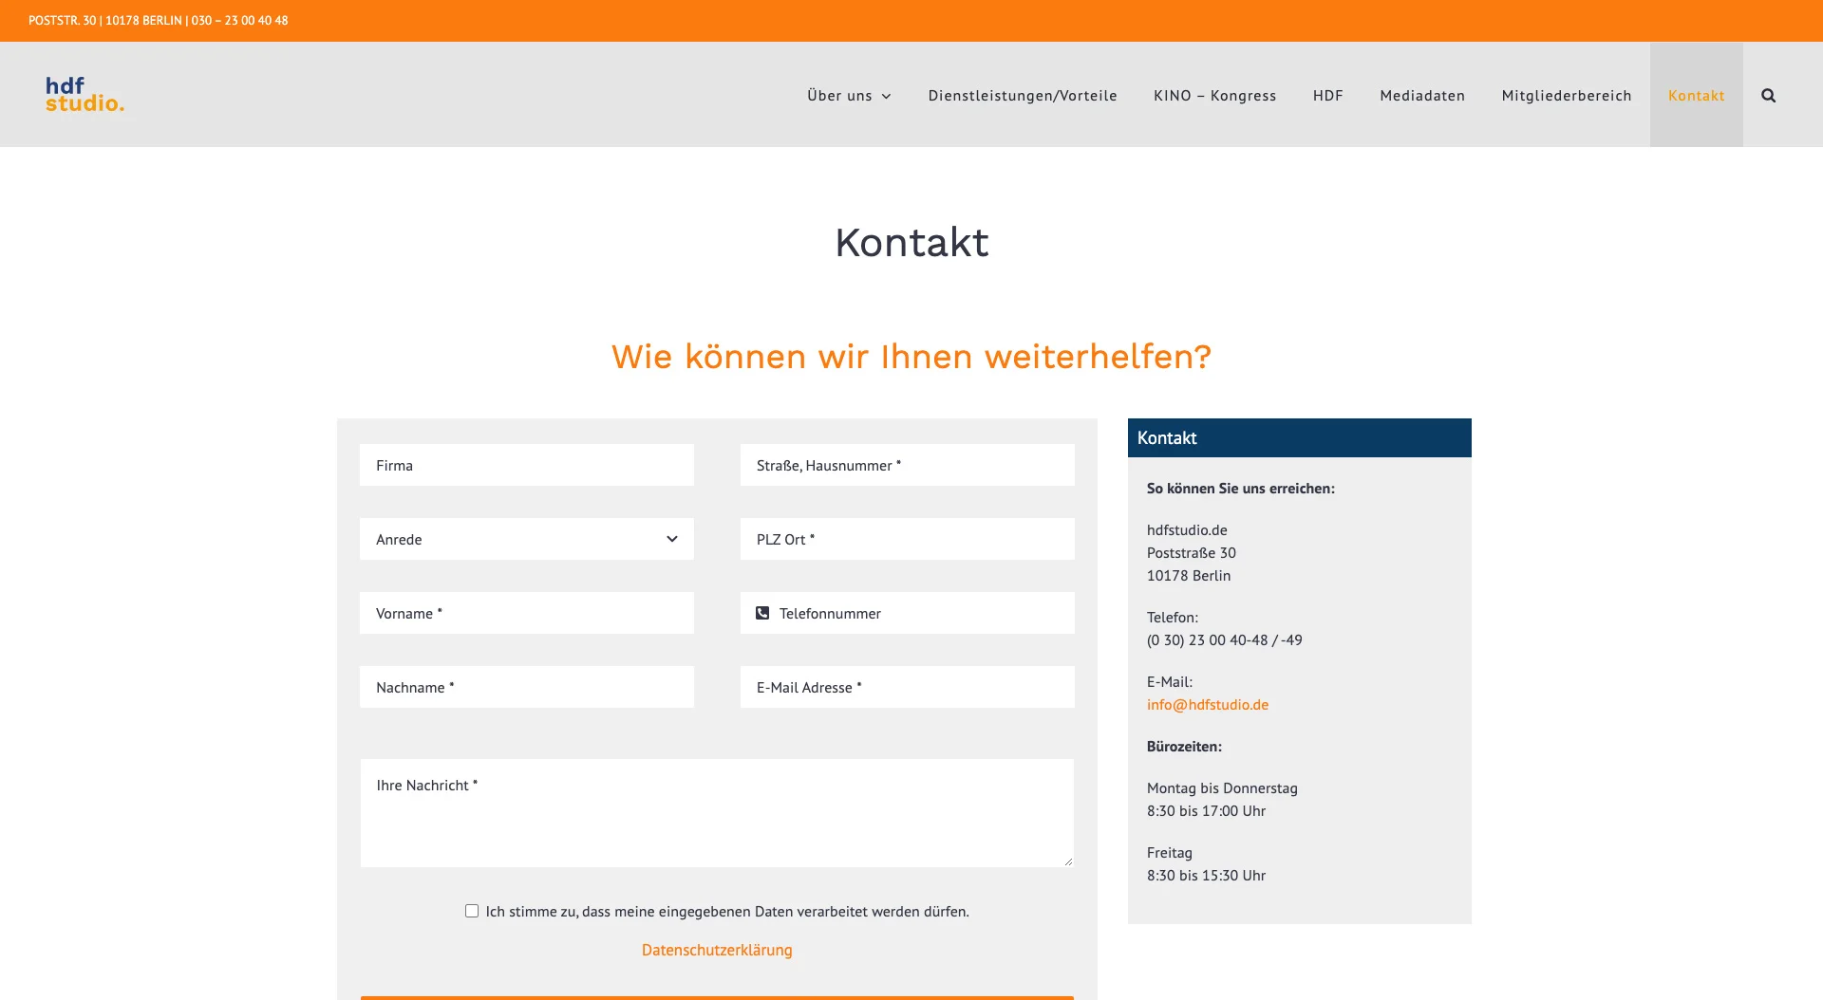
Task: Go to KINO – Kongress page
Action: click(1214, 95)
